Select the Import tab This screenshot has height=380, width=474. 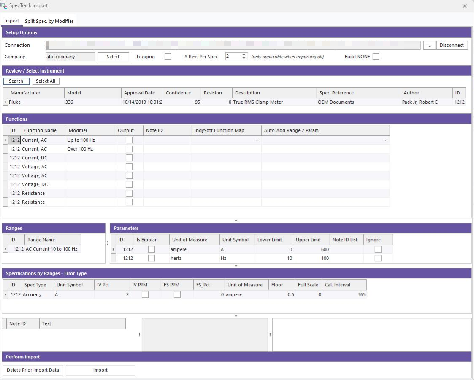point(12,21)
